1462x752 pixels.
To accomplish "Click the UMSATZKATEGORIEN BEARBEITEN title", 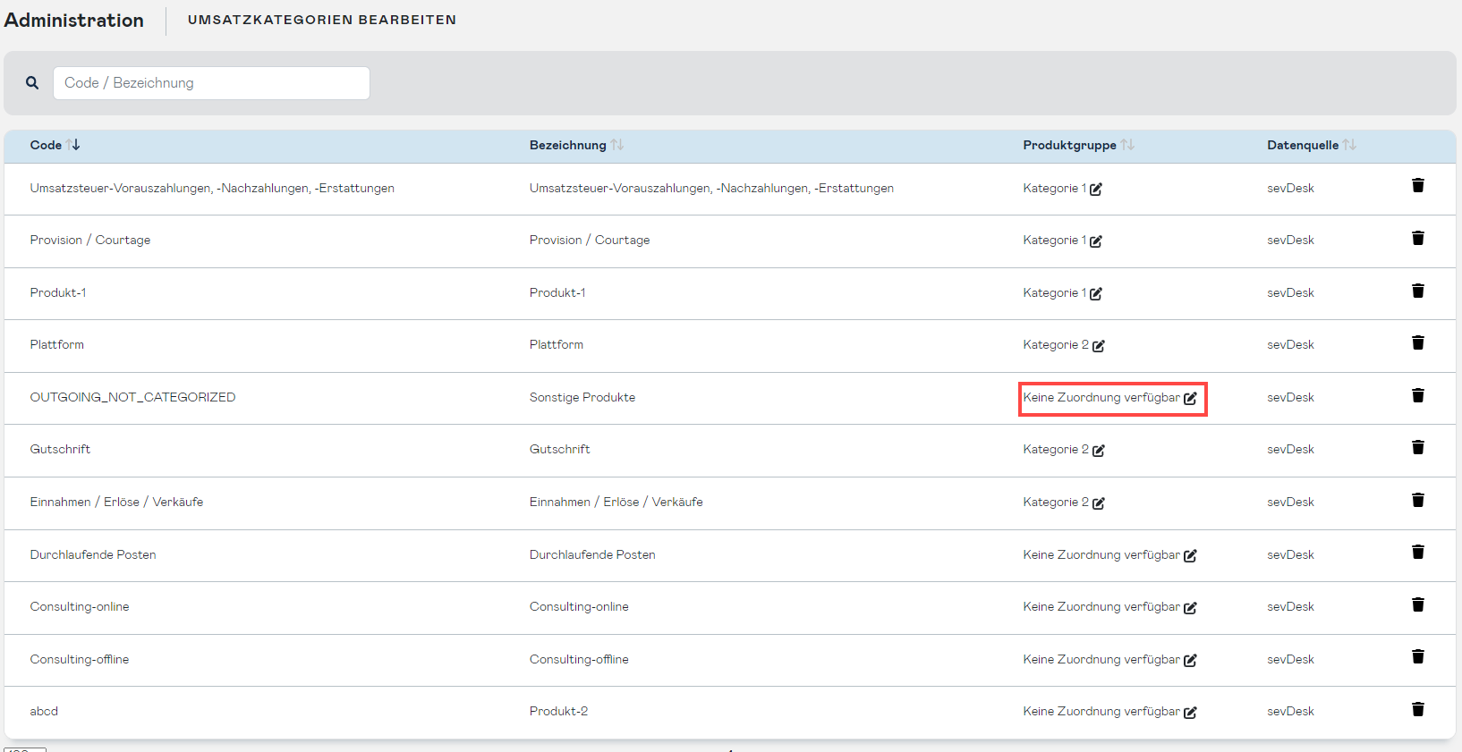I will (x=322, y=20).
